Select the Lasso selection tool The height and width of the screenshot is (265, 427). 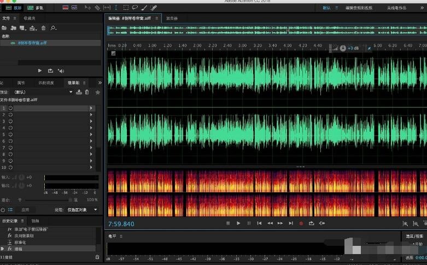tap(134, 8)
